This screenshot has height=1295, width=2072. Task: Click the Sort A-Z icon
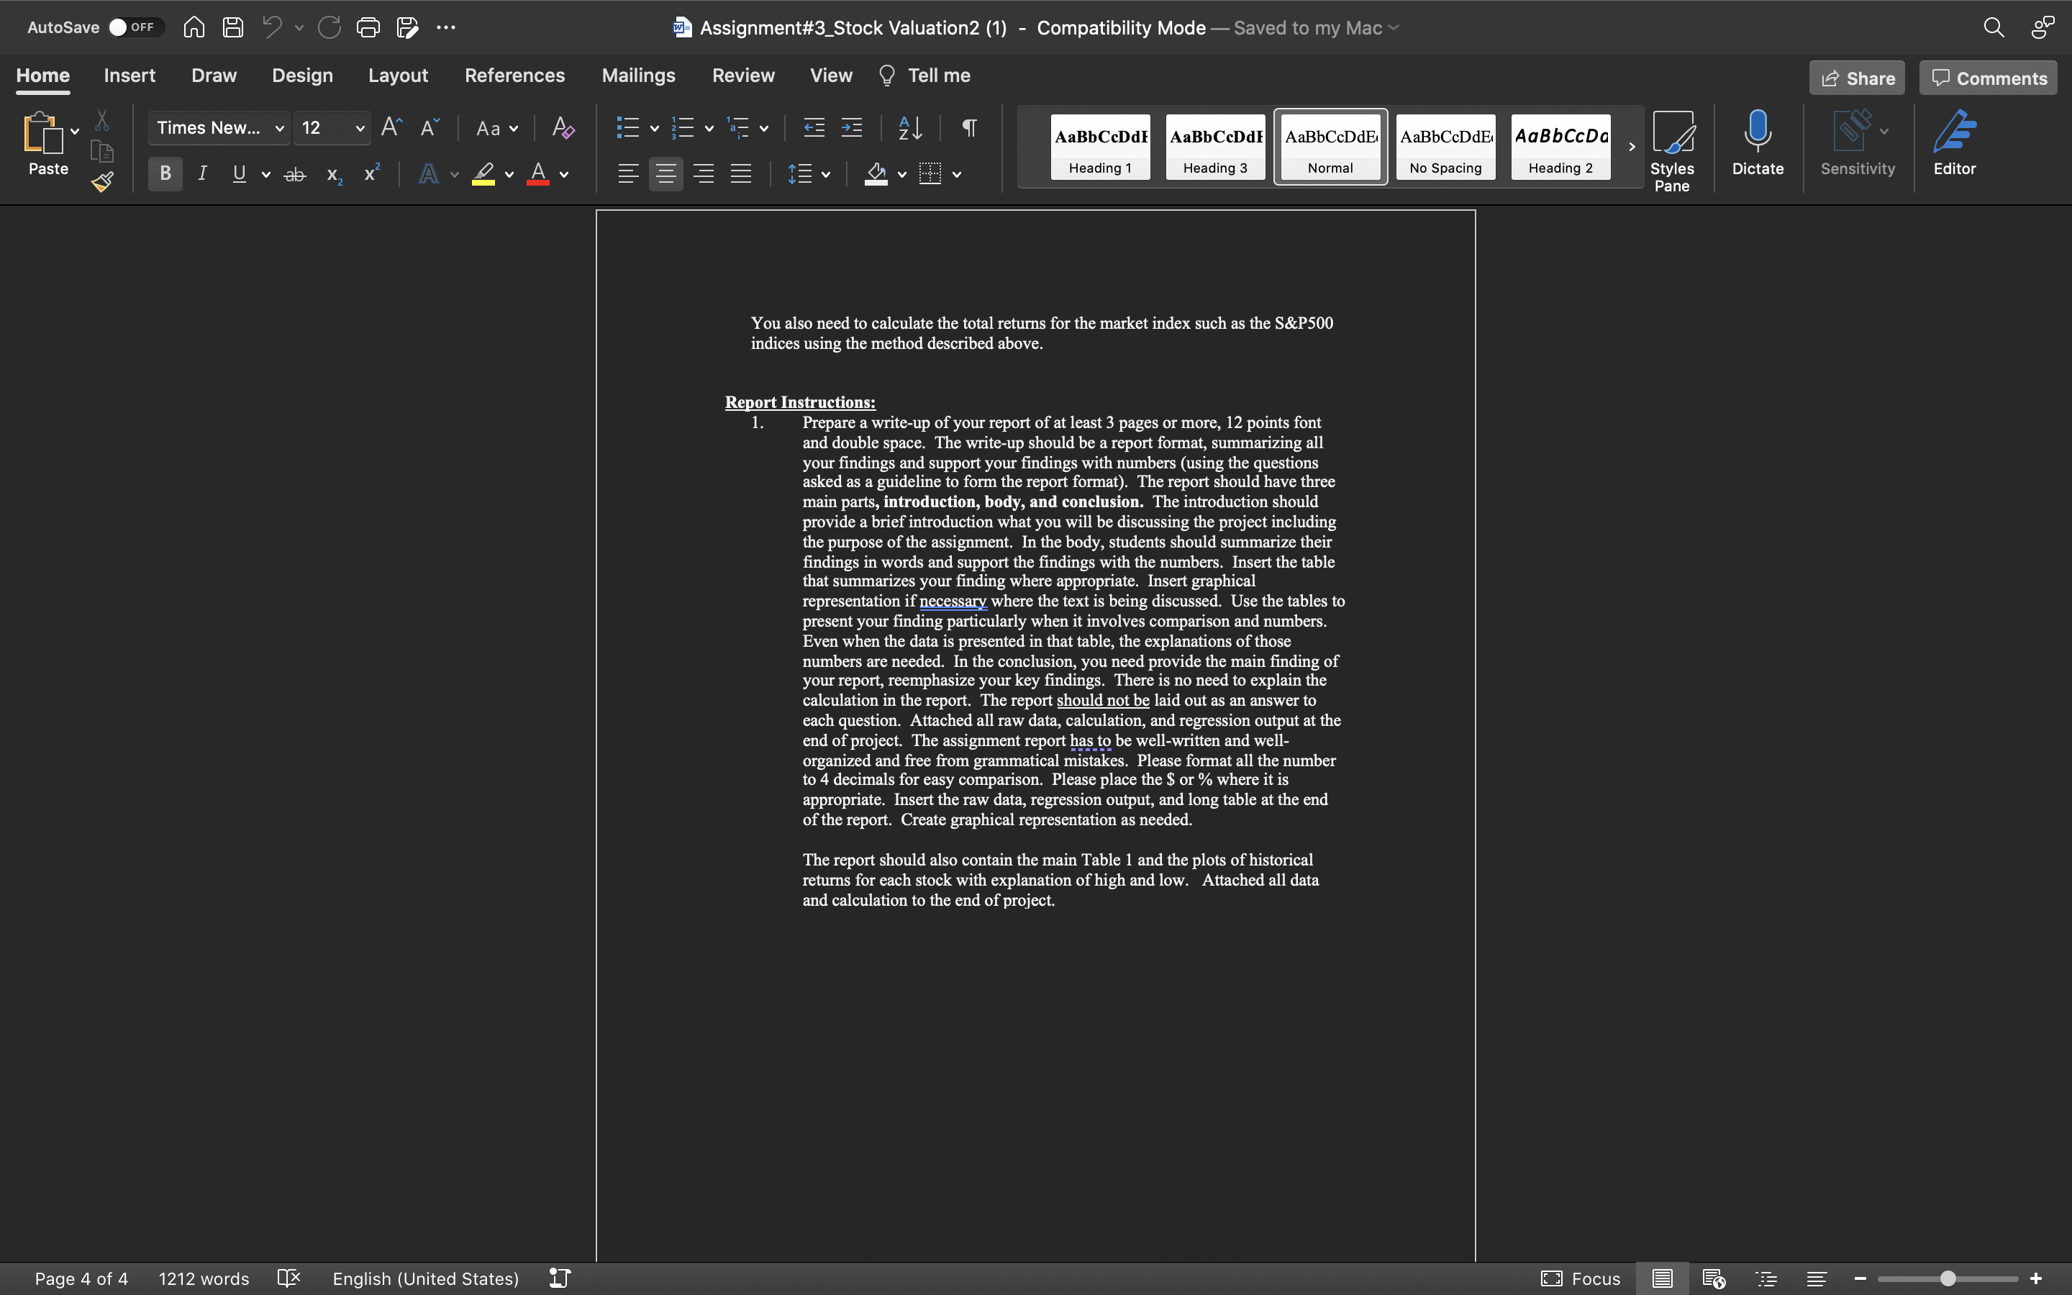(x=910, y=129)
